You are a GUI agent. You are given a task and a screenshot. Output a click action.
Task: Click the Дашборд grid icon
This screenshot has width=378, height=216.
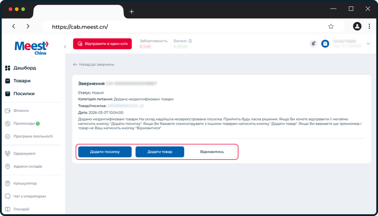coord(8,68)
